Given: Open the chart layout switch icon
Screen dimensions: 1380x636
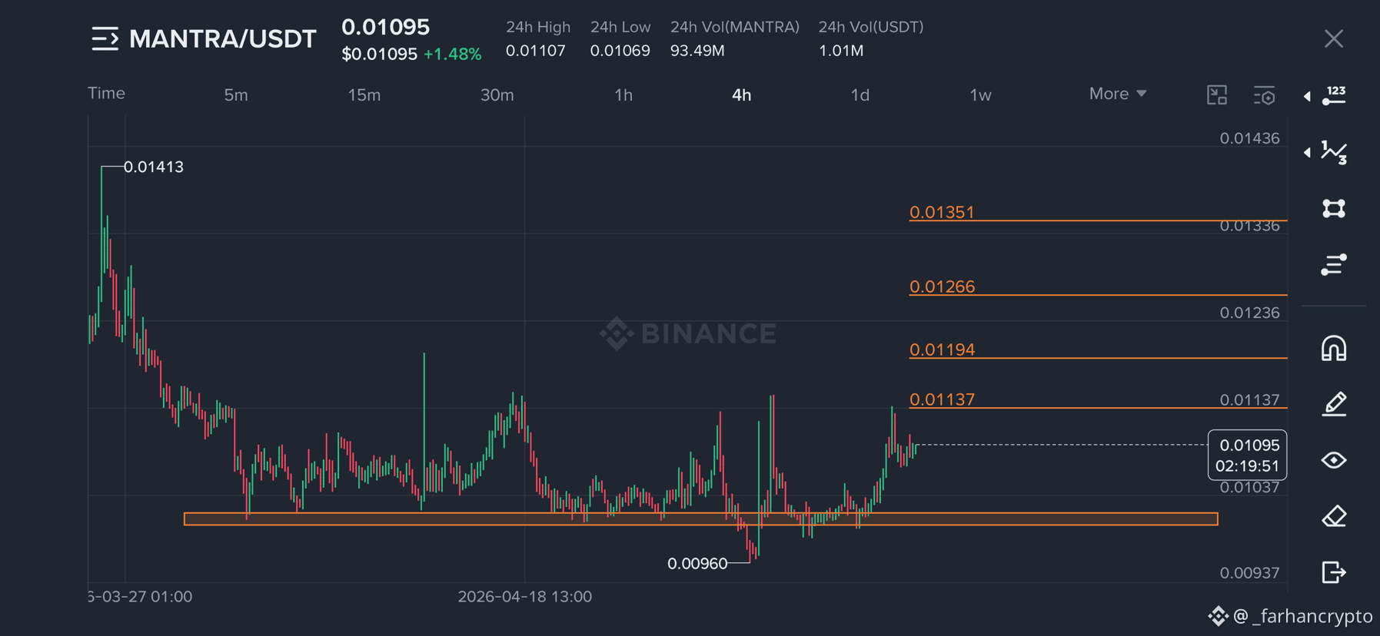Looking at the screenshot, I should [1217, 95].
